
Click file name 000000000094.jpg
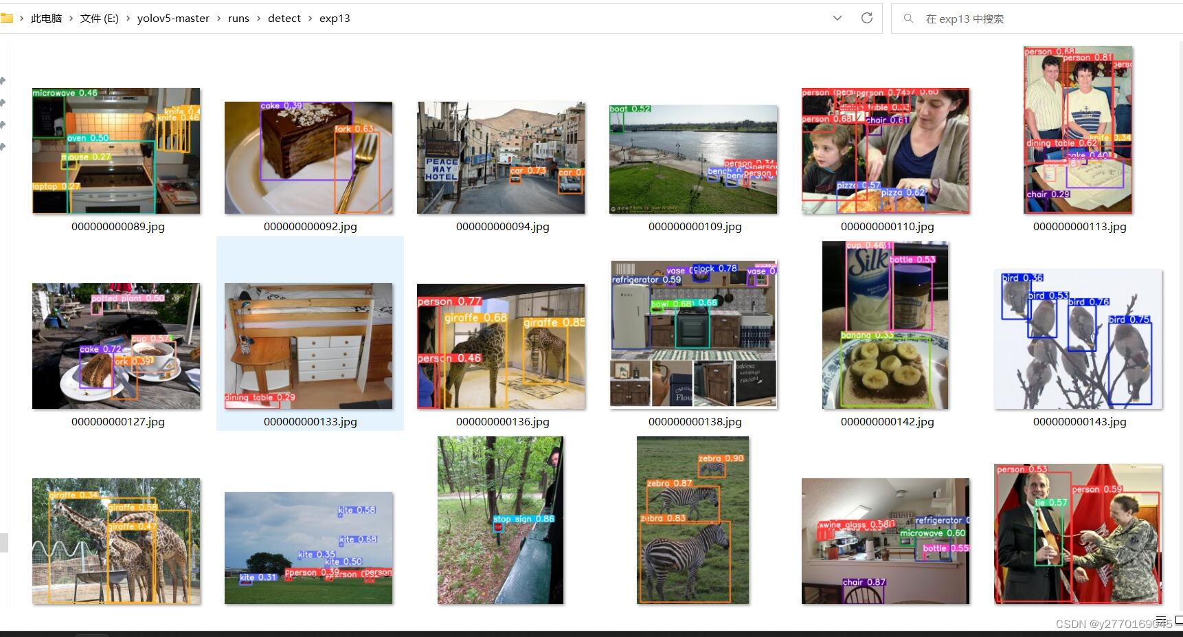tap(503, 227)
